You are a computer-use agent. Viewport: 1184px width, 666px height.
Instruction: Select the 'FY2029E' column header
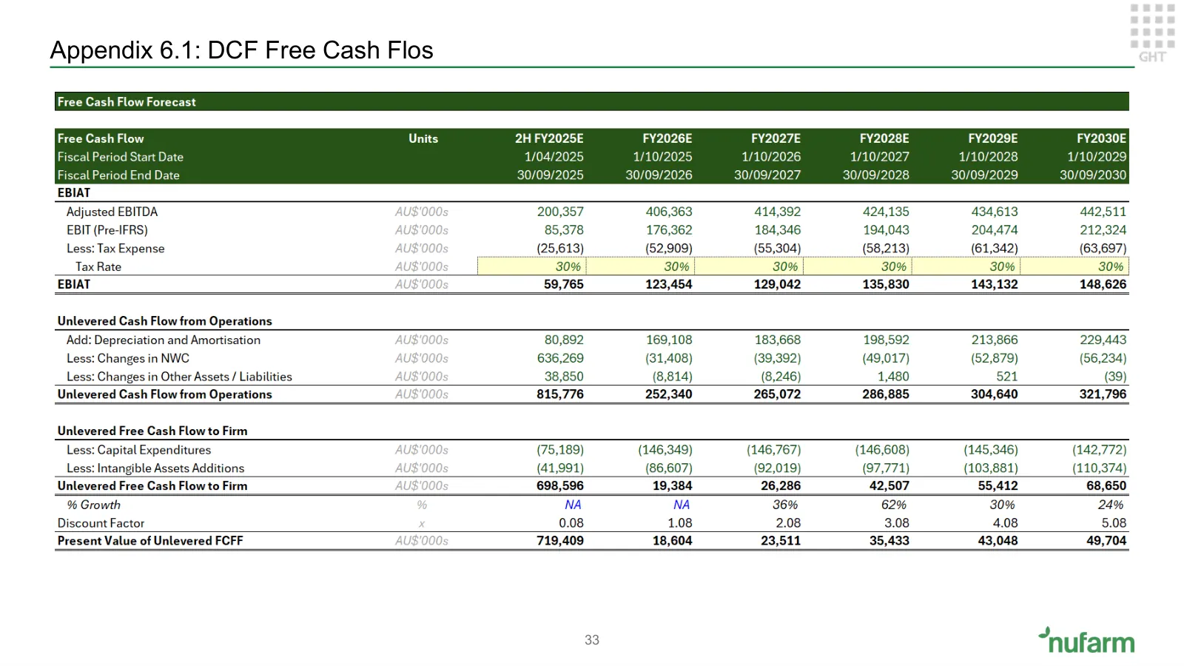(x=993, y=138)
